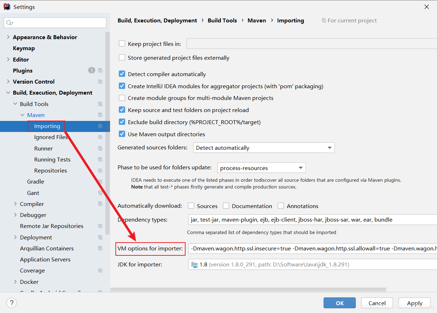This screenshot has width=437, height=313.
Task: Click the Keep project files path field
Action: coord(312,44)
